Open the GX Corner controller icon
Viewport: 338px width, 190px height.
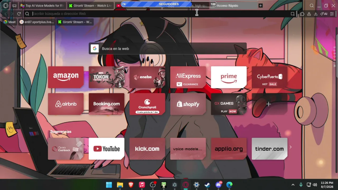tap(14, 6)
